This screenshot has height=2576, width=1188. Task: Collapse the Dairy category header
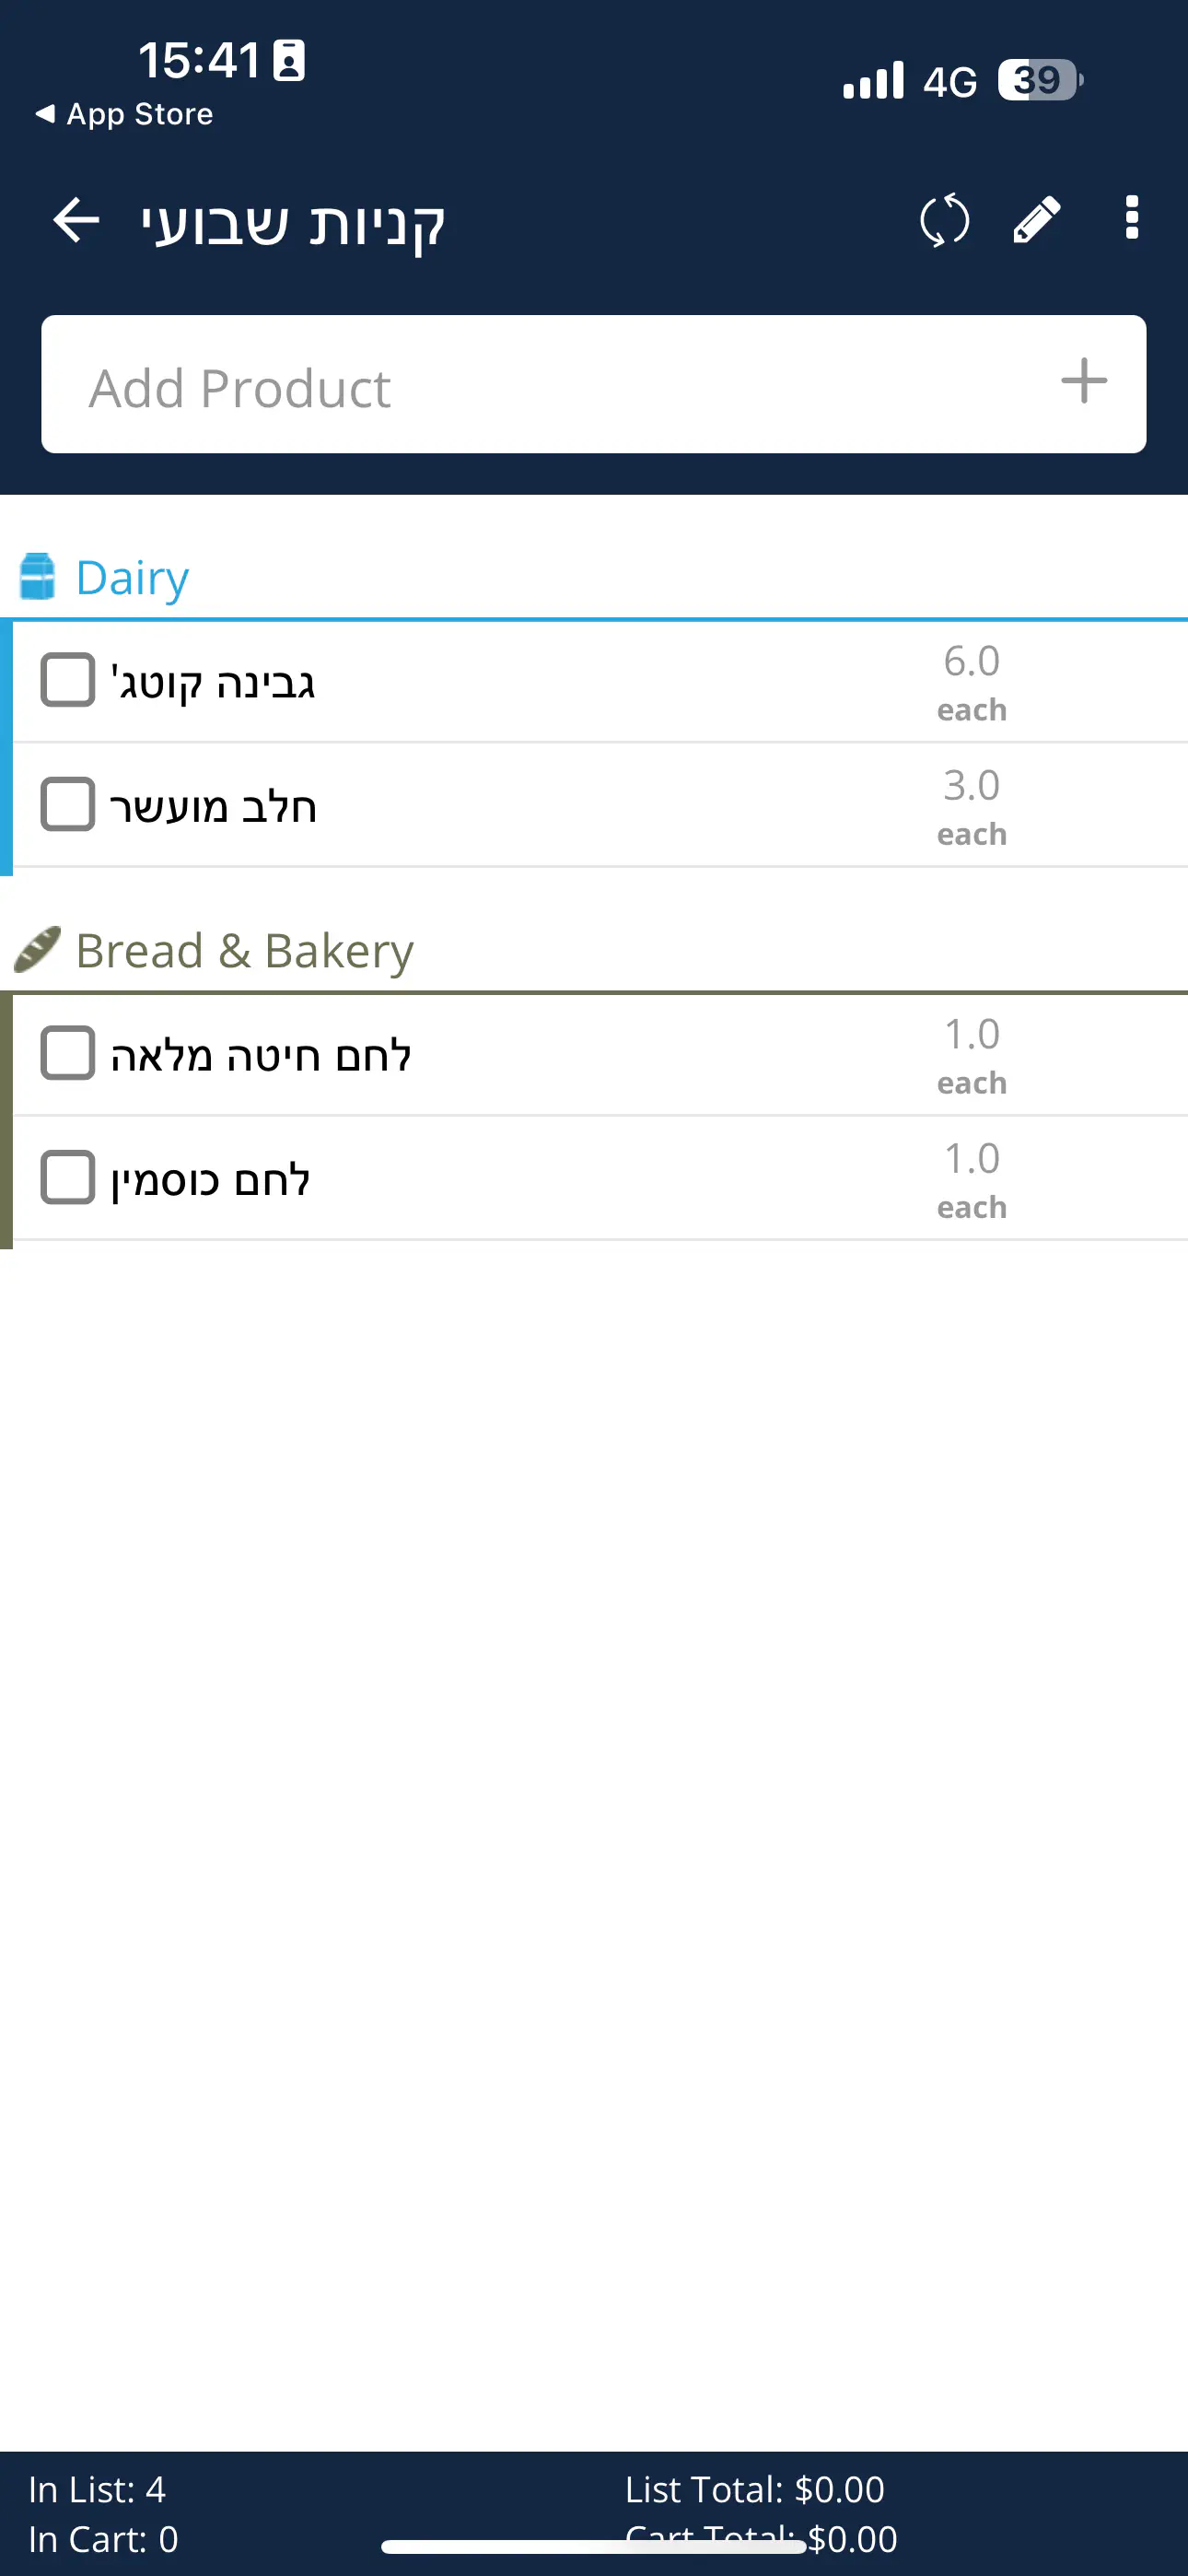(x=132, y=578)
